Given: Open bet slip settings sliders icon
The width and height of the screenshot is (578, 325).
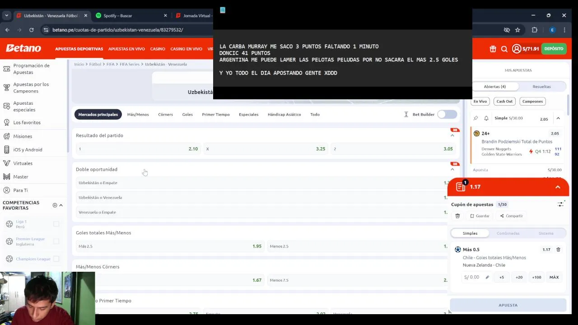Looking at the screenshot, I should click(x=561, y=204).
